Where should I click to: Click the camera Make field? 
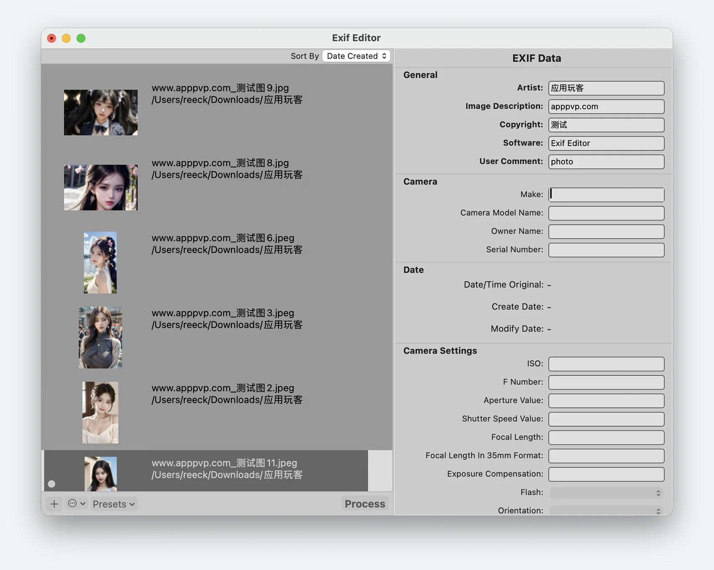606,195
